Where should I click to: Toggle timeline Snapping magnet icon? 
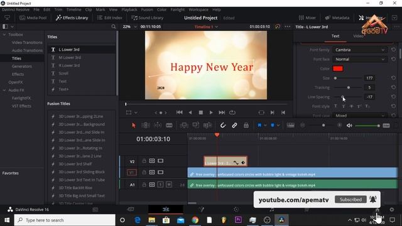[223, 126]
